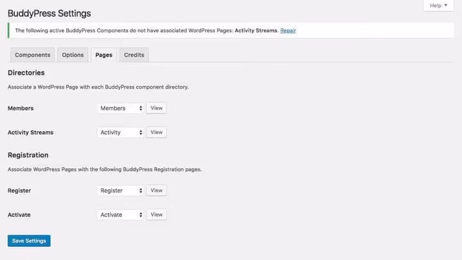The width and height of the screenshot is (462, 260).
Task: Click the bold 'Activity Streams.' text in the notice
Action: coord(256,30)
